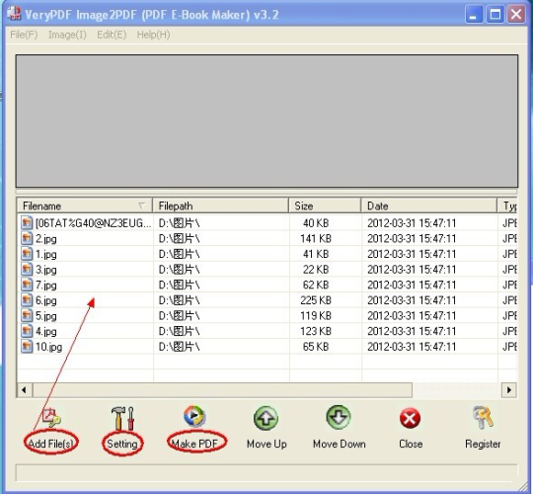Click the Make PDF label
The width and height of the screenshot is (533, 494).
point(194,444)
